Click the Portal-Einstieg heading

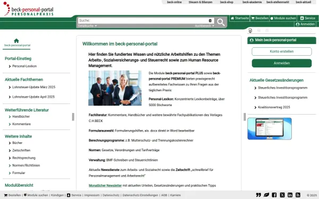tap(18, 59)
